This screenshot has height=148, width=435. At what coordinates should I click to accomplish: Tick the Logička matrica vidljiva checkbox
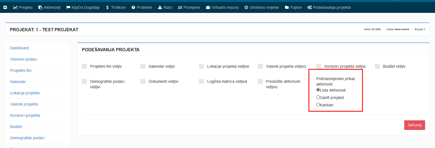[201, 81]
